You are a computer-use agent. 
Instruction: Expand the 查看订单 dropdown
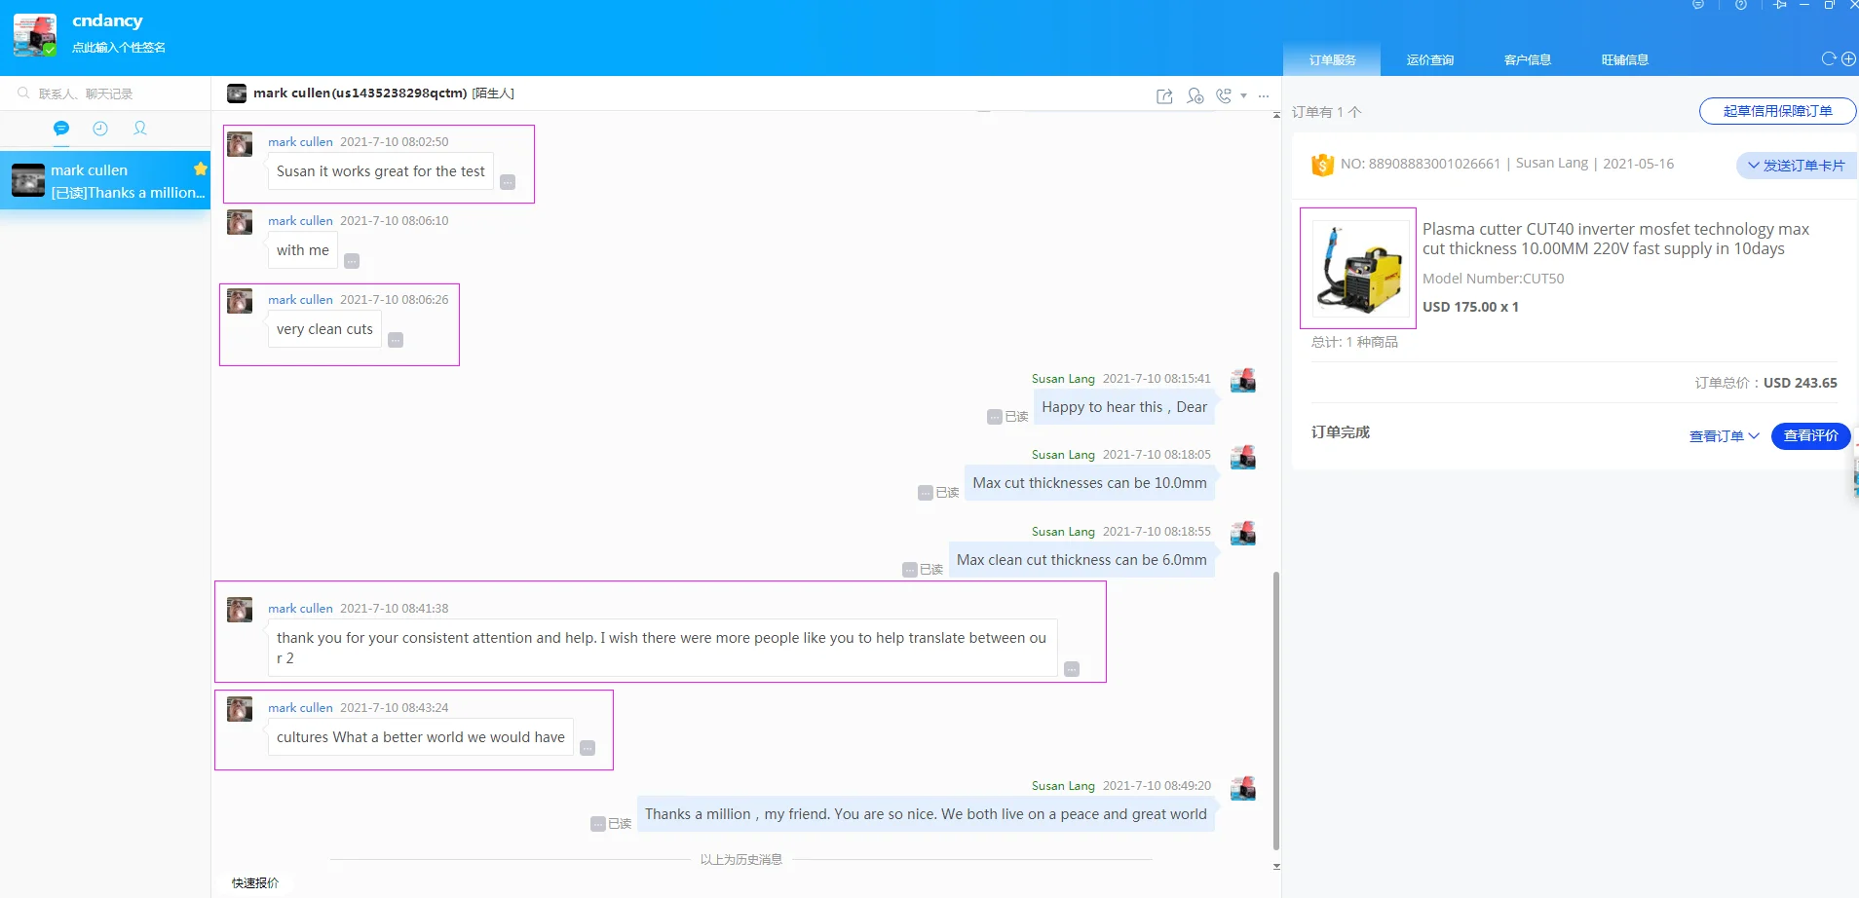pyautogui.click(x=1724, y=436)
